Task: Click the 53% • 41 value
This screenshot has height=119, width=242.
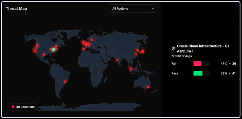Action: click(228, 73)
